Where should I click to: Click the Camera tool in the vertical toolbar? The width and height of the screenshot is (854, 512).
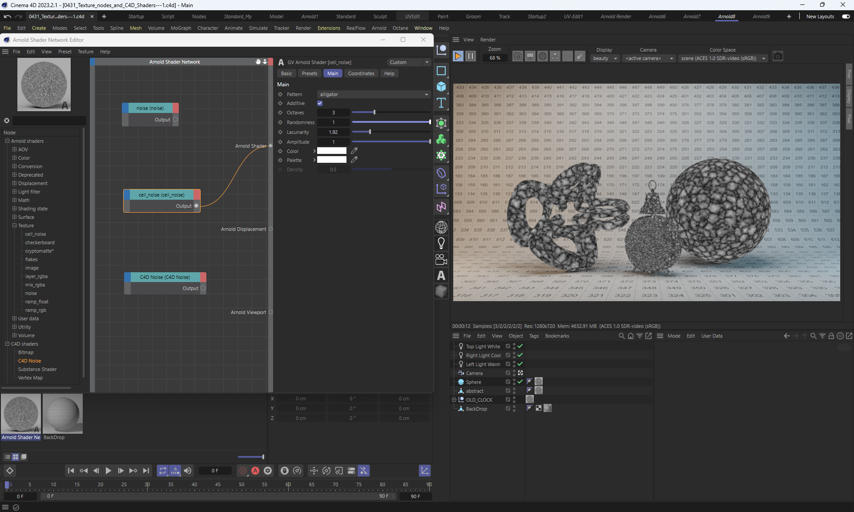441,259
